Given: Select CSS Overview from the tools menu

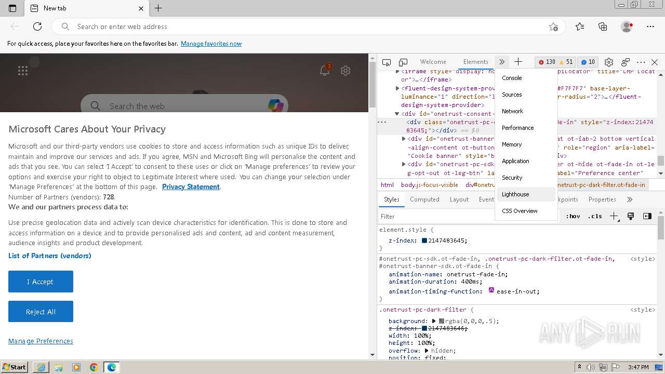Looking at the screenshot, I should [526, 211].
